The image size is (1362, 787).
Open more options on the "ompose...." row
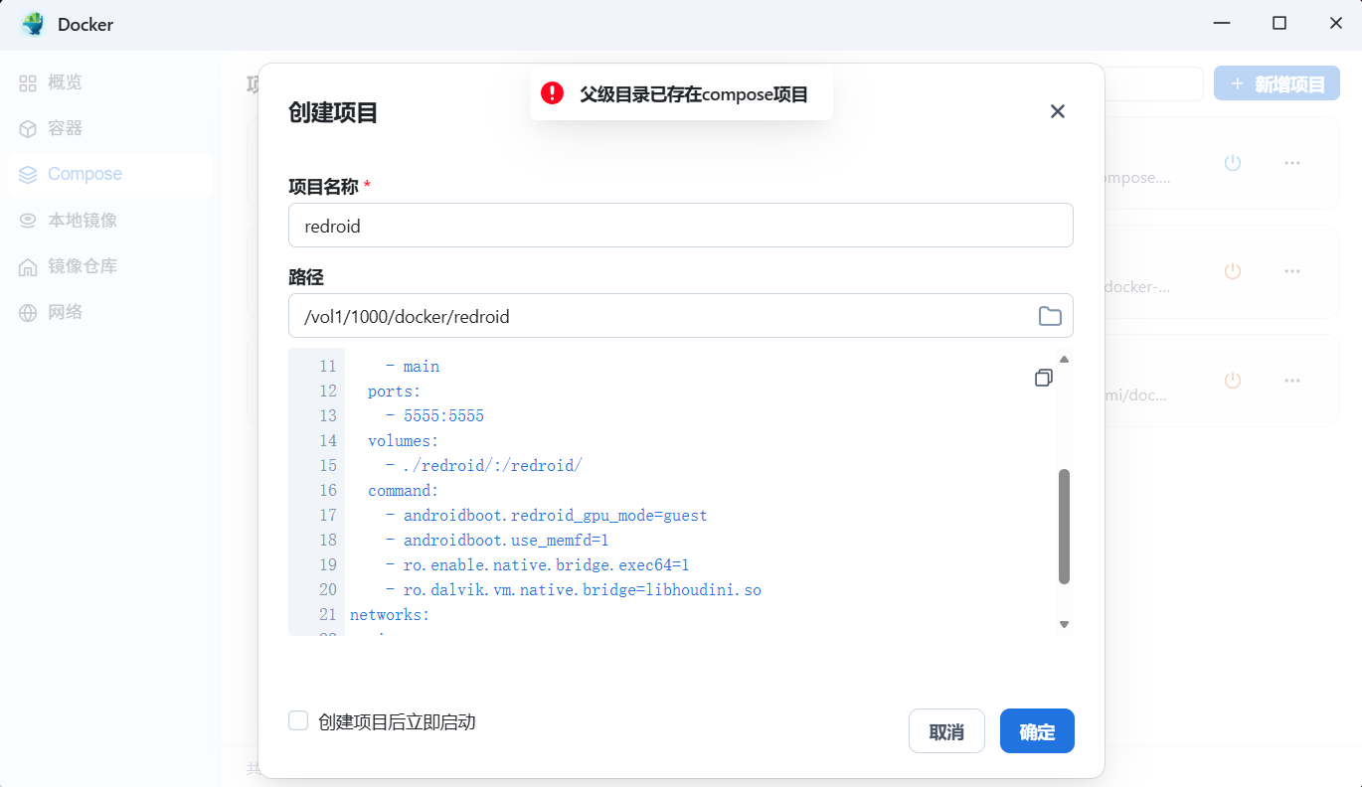(x=1292, y=163)
